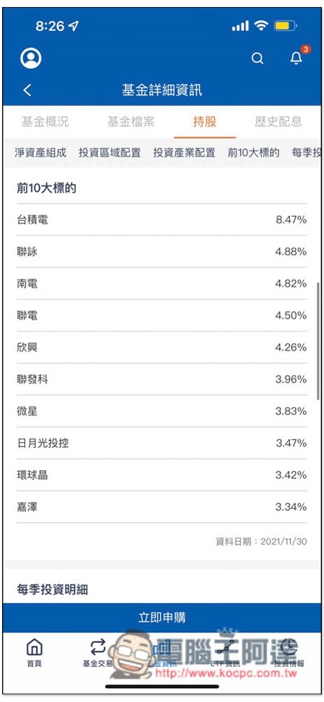Tap the 立即申購 button
The image size is (324, 702).
[x=162, y=618]
